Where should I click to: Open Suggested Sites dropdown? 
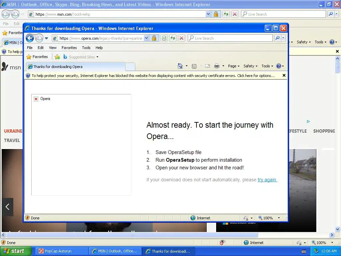coord(81,57)
